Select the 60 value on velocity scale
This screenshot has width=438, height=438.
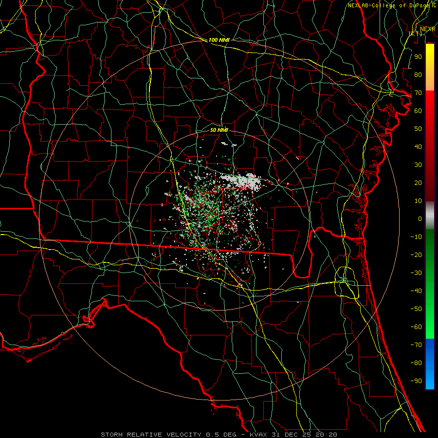tap(418, 111)
